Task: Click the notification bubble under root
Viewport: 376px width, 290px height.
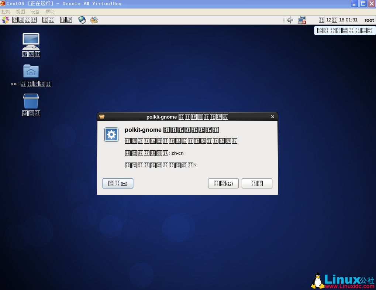Action: 345,31
